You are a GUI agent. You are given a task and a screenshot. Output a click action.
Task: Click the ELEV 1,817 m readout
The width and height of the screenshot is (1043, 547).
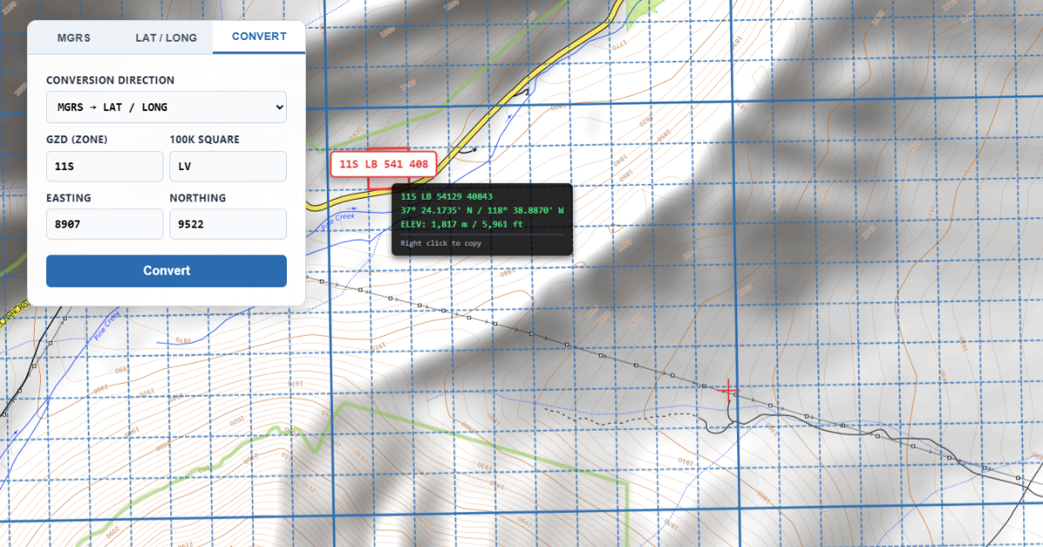tap(462, 225)
